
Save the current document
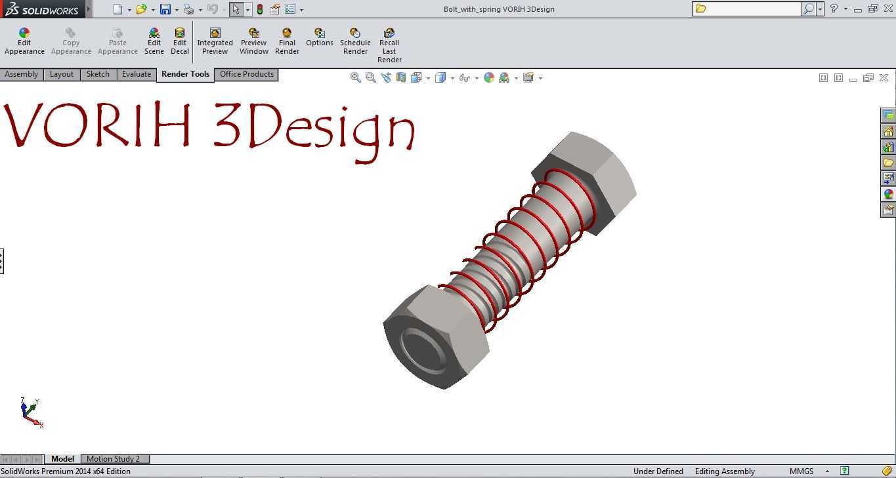(165, 9)
